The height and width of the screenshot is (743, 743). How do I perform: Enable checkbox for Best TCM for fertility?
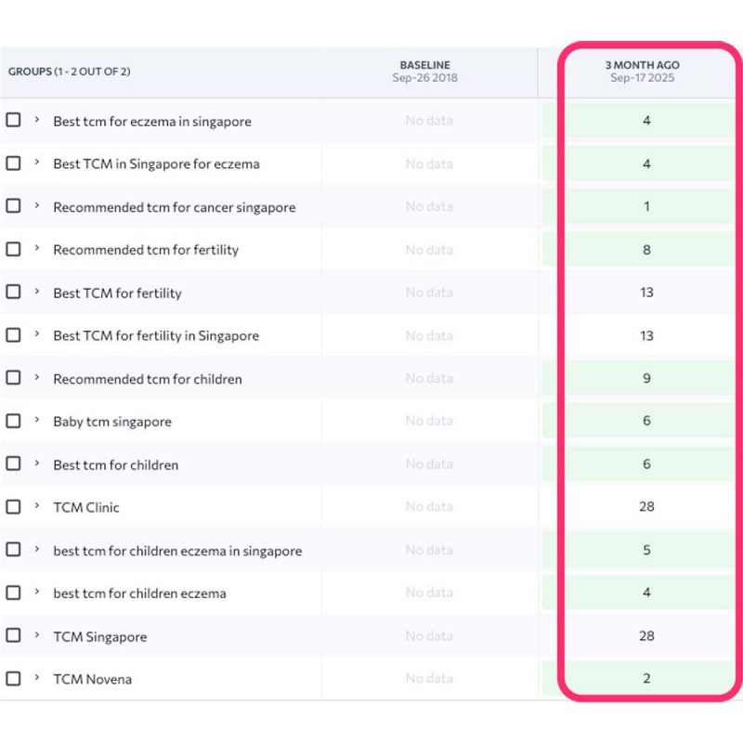click(x=13, y=293)
